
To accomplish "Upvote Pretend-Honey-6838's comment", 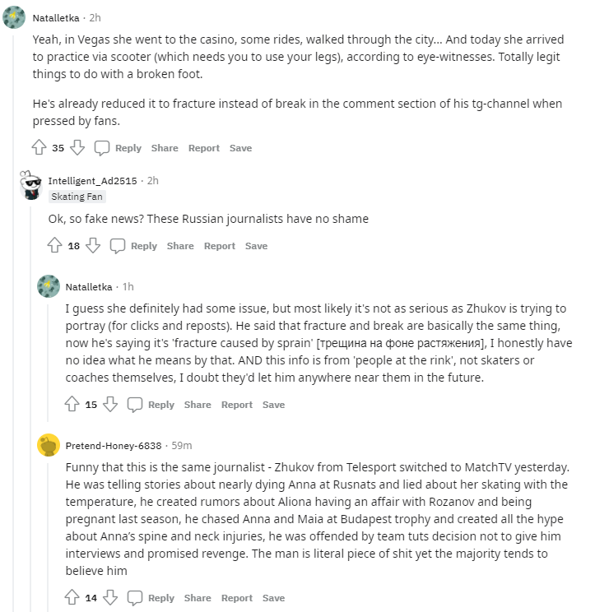I will [72, 598].
